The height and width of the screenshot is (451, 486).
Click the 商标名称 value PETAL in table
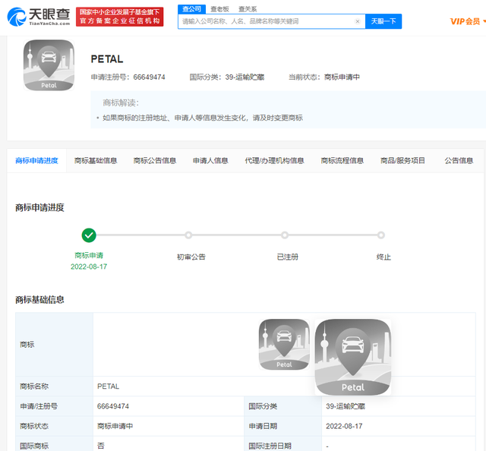tap(108, 386)
